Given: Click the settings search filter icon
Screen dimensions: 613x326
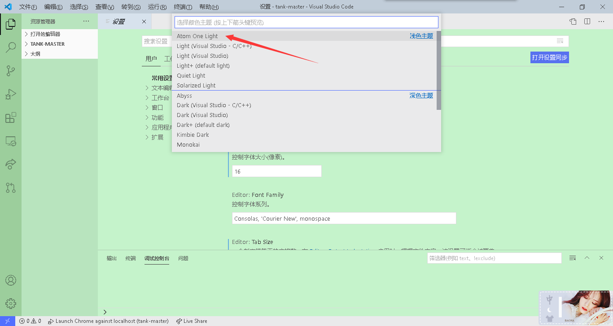Looking at the screenshot, I should (x=560, y=41).
